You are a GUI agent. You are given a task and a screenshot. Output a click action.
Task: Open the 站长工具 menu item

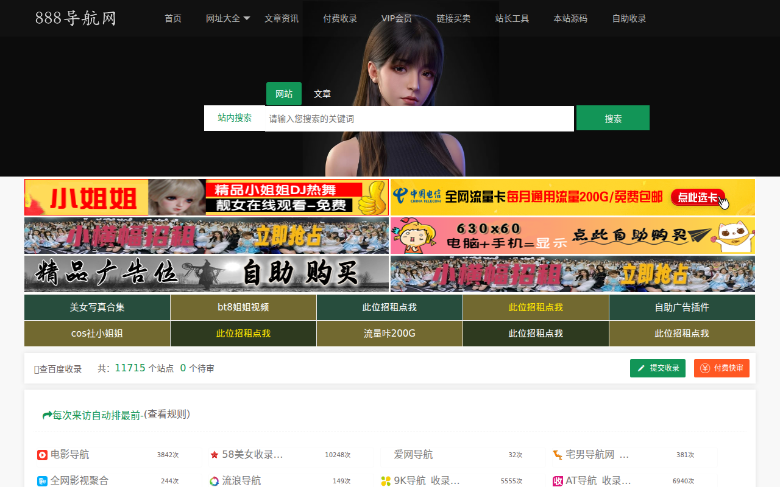[512, 18]
